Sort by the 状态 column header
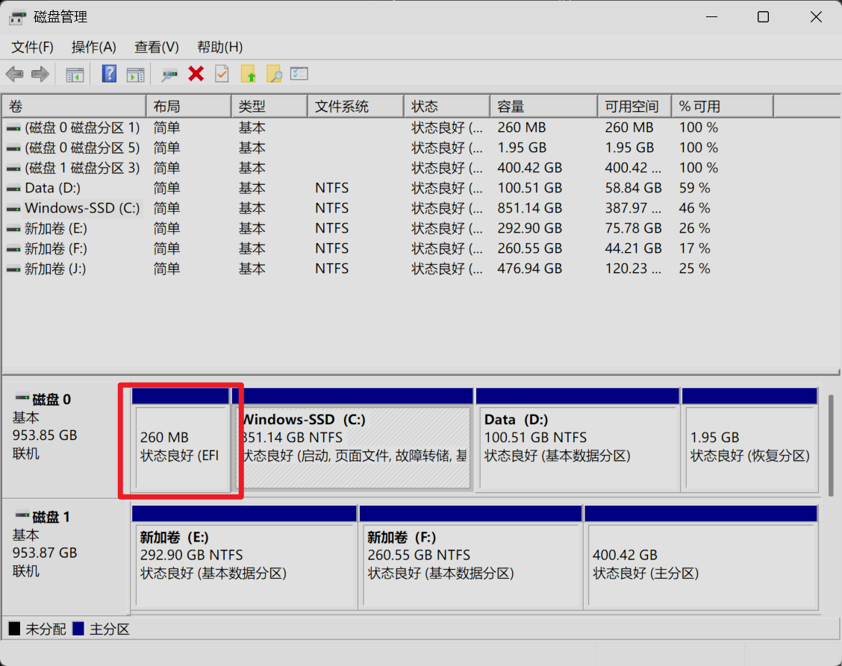Viewport: 842px width, 666px height. click(447, 106)
